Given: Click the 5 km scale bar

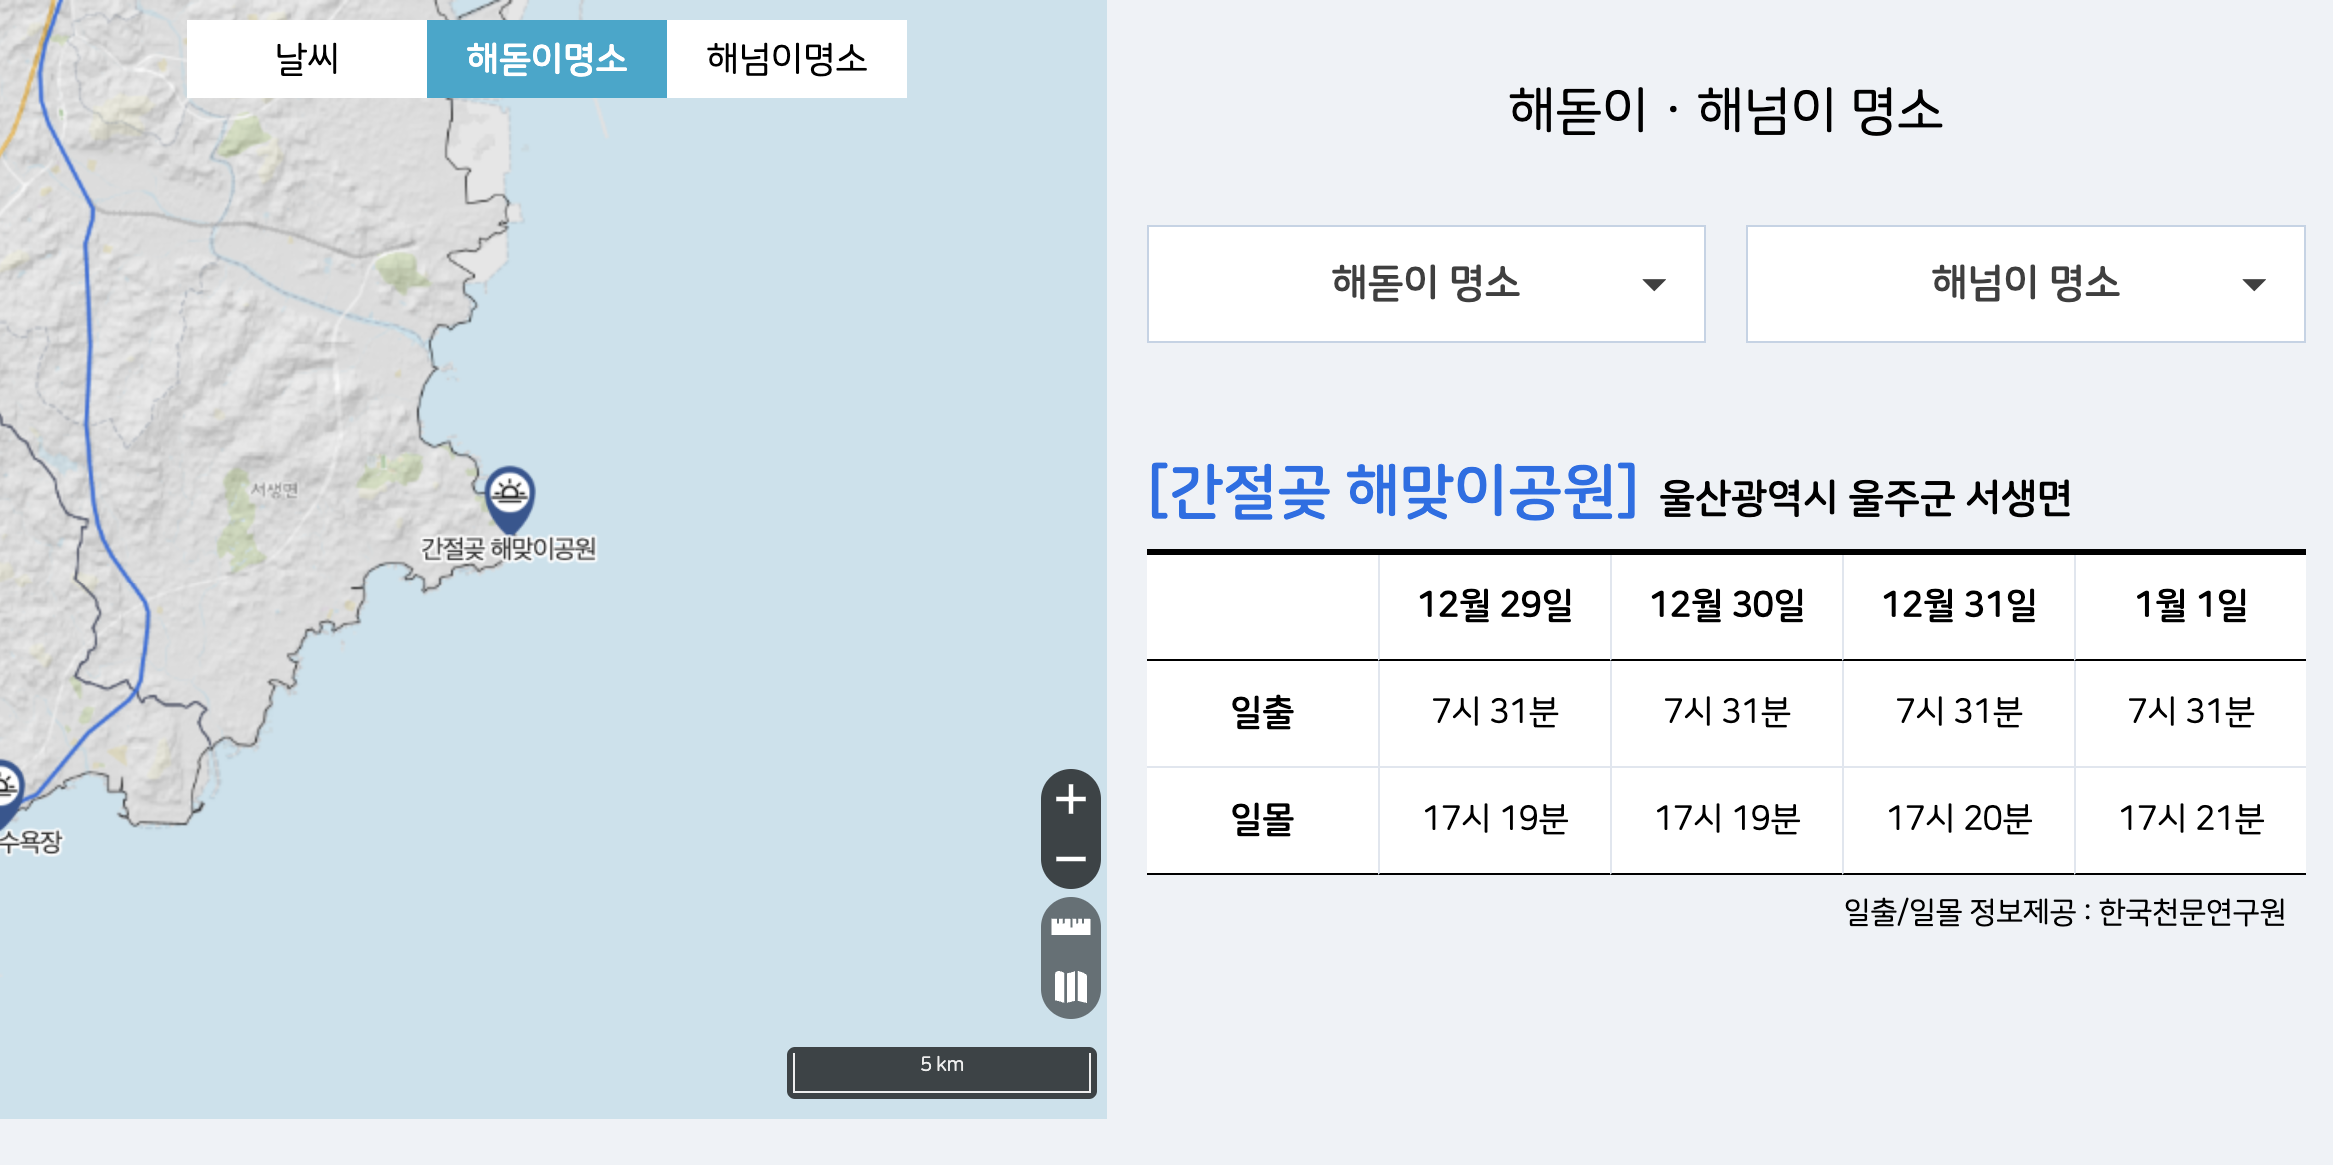Looking at the screenshot, I should click(941, 1071).
